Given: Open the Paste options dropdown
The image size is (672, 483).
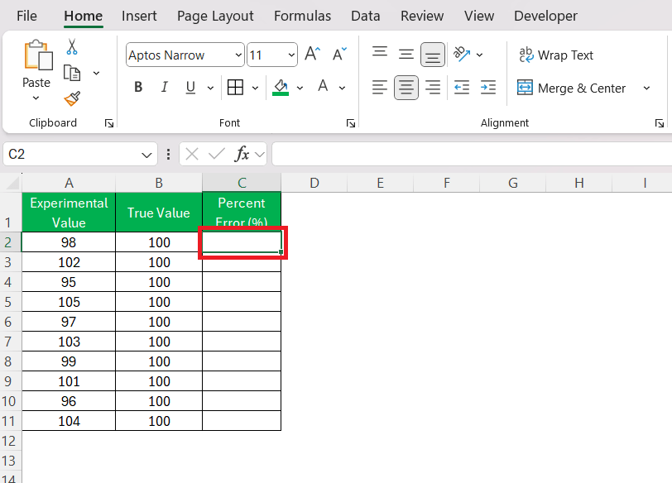Looking at the screenshot, I should 36,98.
